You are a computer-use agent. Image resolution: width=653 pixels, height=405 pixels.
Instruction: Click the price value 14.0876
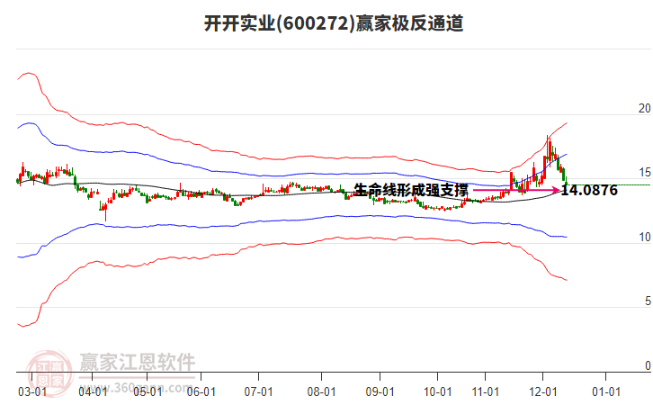coord(589,191)
